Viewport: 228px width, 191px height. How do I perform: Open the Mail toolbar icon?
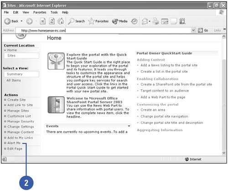(x=145, y=21)
